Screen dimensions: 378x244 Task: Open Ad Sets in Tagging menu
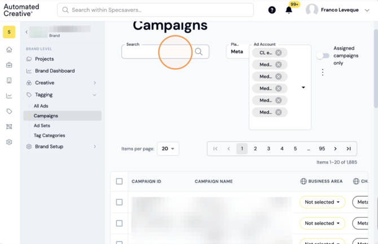[x=42, y=126]
